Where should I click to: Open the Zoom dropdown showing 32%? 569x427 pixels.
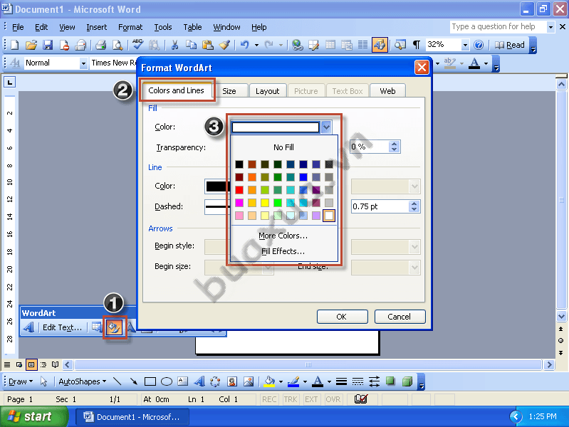coord(465,45)
